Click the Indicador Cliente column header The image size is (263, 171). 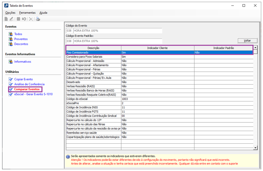[x=158, y=48]
